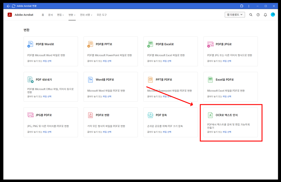Select file link in Word를 PDF로 card
281x182 pixels.
pyautogui.click(x=107, y=97)
